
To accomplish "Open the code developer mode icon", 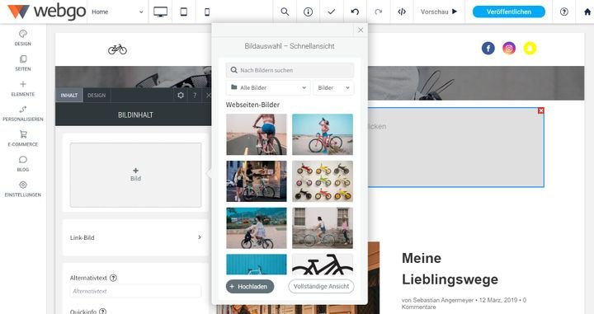I will 402,12.
